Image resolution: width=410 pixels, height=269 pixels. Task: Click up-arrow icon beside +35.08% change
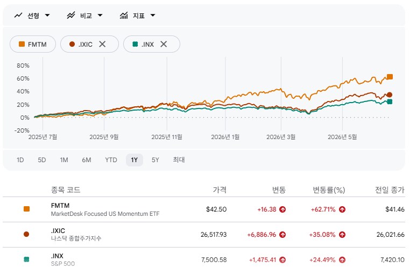coord(342,235)
